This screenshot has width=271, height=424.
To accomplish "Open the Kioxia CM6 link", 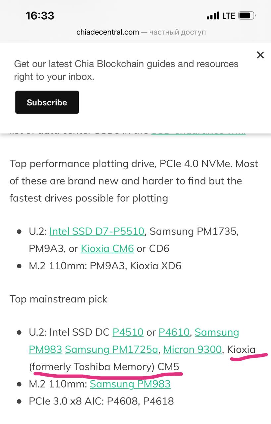I will [107, 248].
